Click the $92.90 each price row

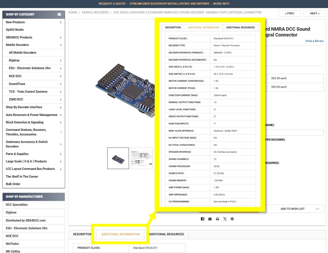(x=294, y=78)
